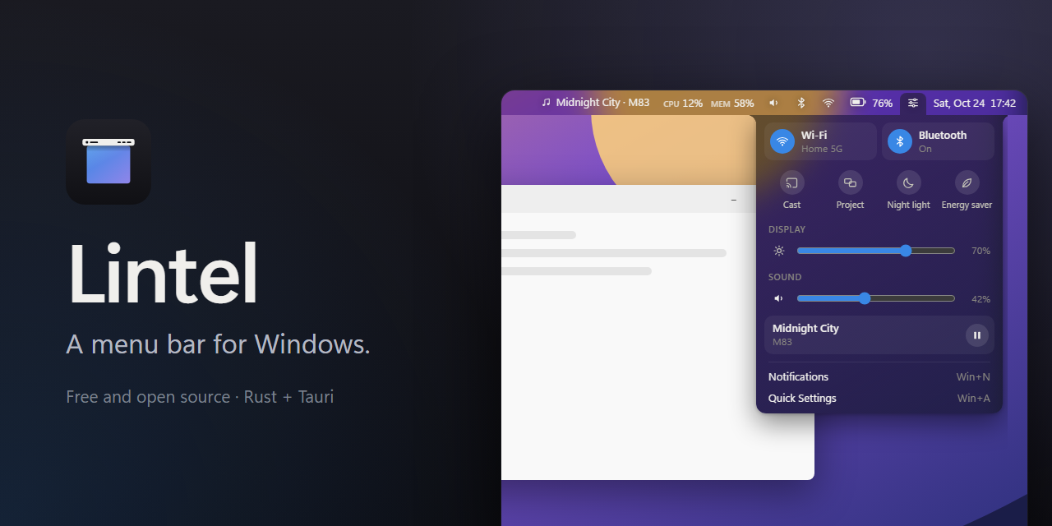Turn on Energy saver
The height and width of the screenshot is (526, 1052).
[967, 183]
